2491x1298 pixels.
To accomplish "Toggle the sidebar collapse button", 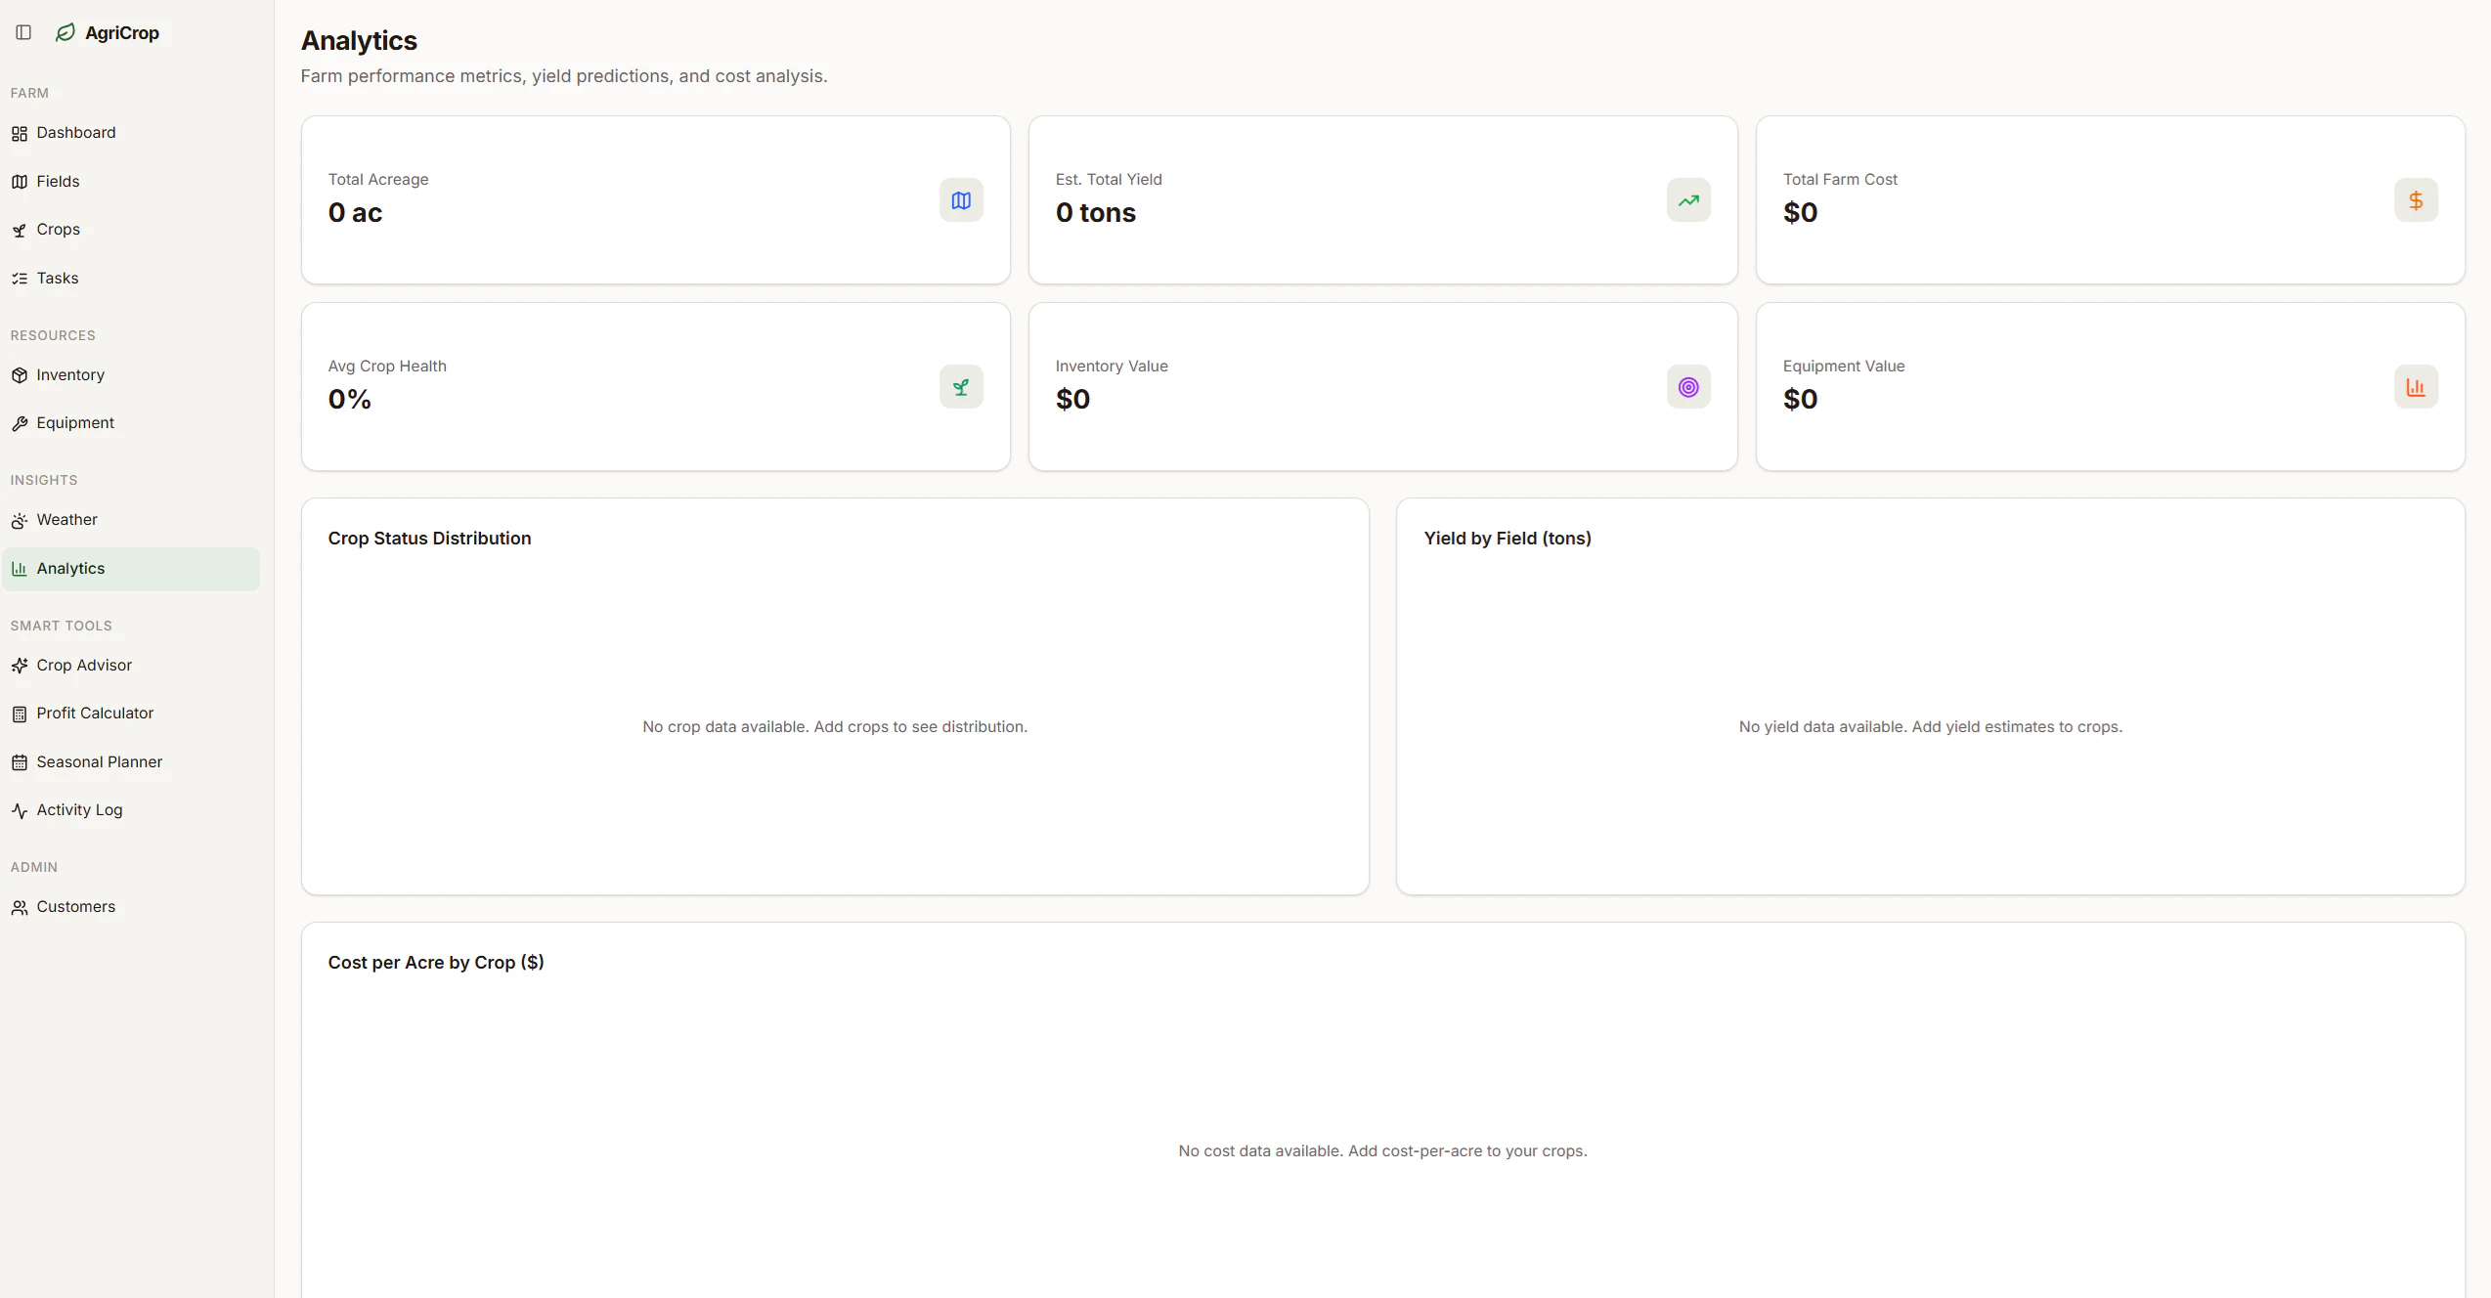I will click(23, 32).
